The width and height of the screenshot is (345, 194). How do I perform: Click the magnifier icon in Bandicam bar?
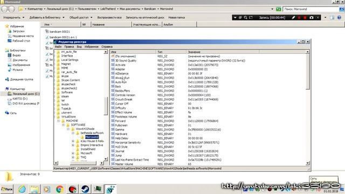pyautogui.click(x=246, y=18)
